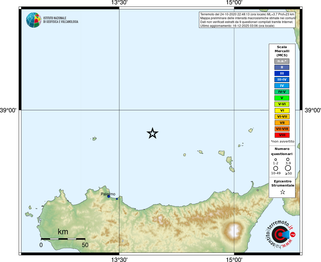
Task: Click the III-IV legend swatch
Action: [x=282, y=80]
